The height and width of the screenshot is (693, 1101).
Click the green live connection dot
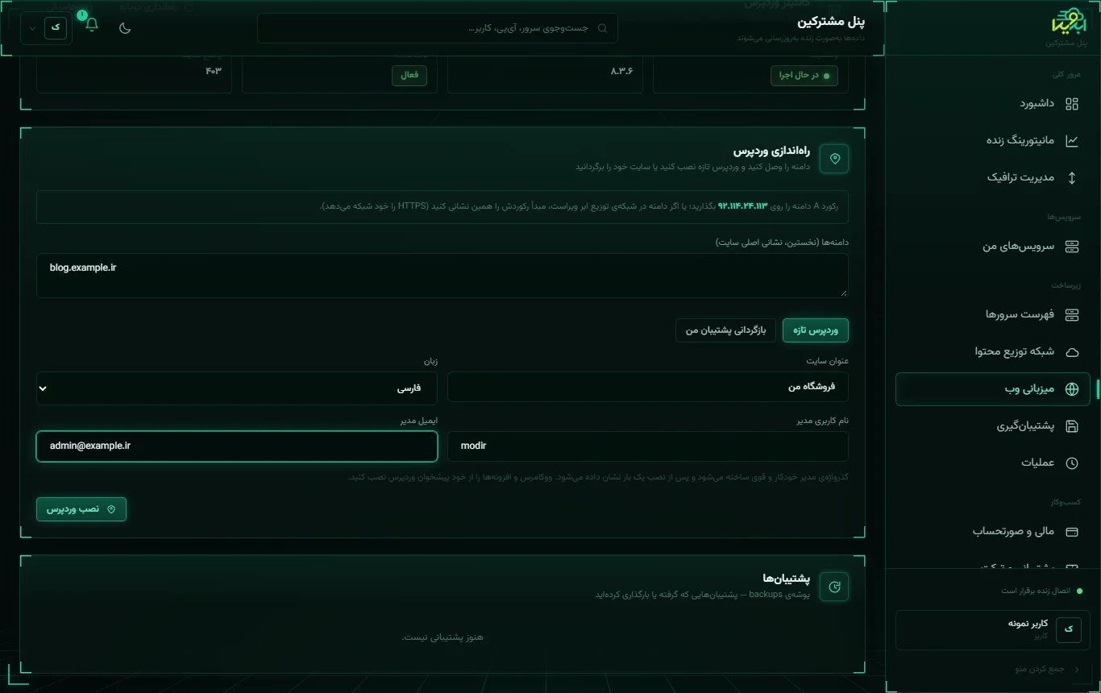[x=1079, y=591]
